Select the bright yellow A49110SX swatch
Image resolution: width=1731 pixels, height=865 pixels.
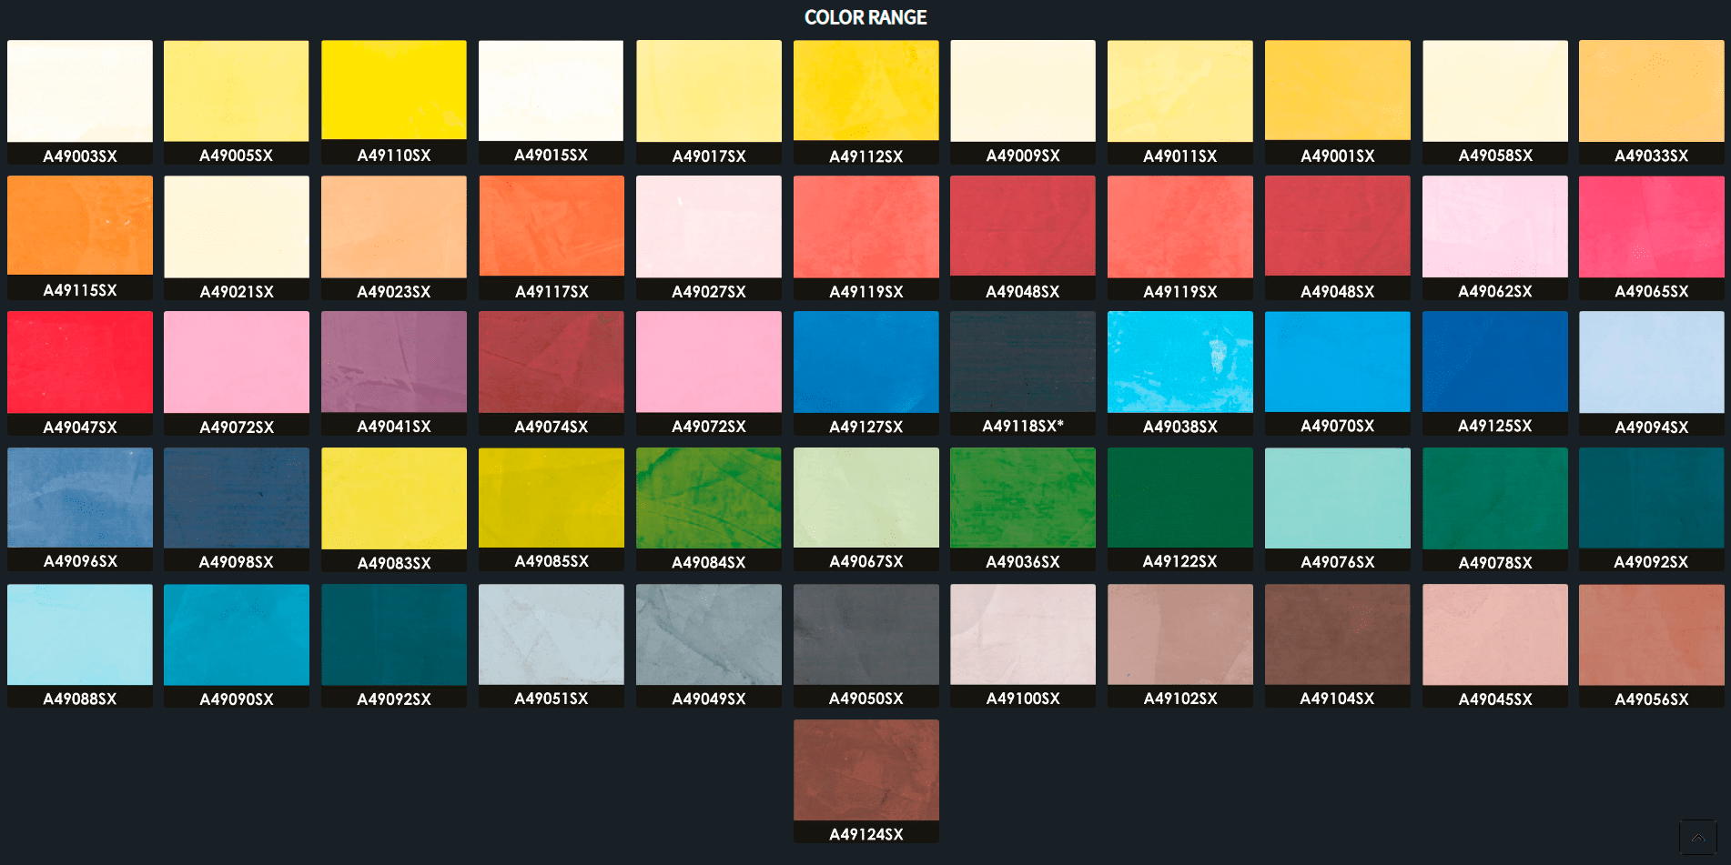393,90
